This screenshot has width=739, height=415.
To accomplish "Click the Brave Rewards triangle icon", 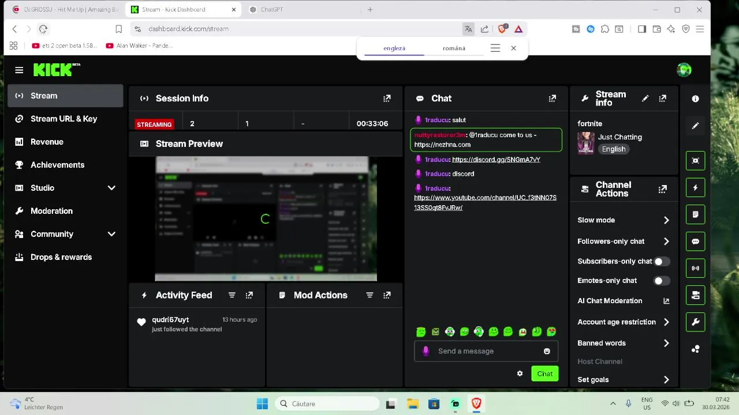I will click(518, 29).
